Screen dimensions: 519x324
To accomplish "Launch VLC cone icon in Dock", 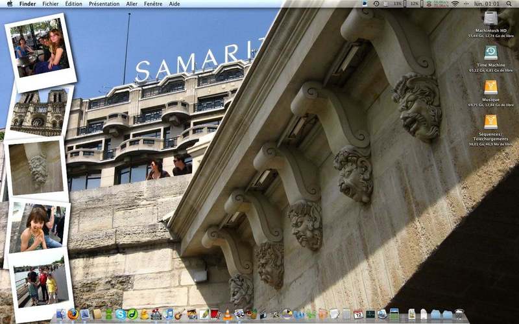I will [x=228, y=314].
